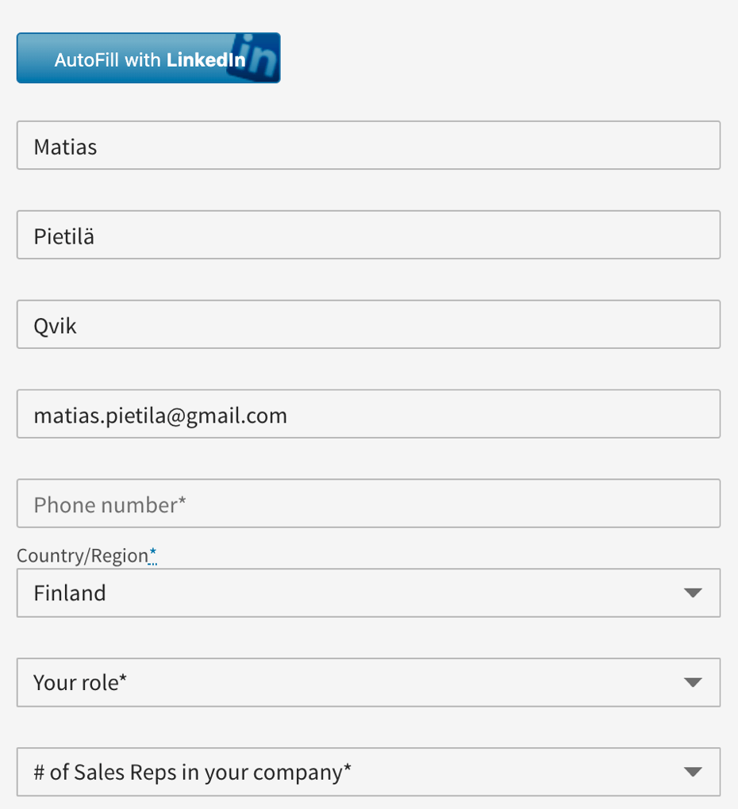The image size is (738, 809).
Task: Click the company field showing Qvik
Action: [x=368, y=325]
